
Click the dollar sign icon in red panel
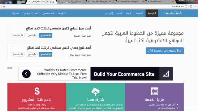37,91
